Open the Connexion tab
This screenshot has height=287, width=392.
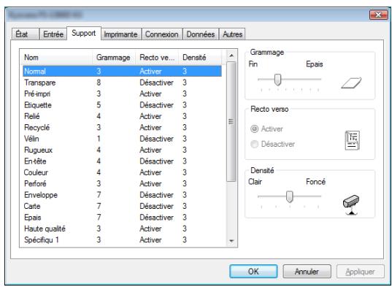162,34
